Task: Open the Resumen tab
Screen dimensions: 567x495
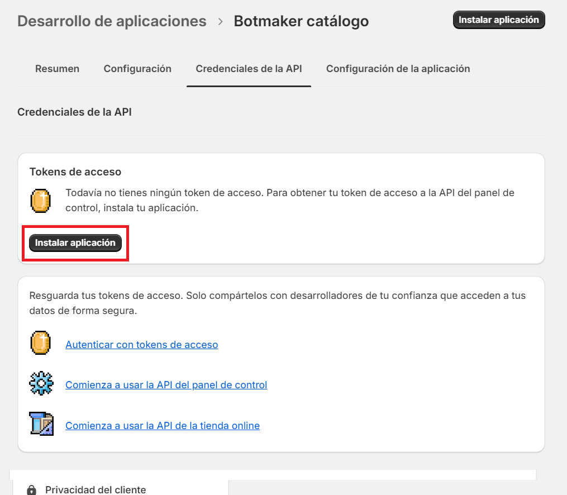Action: [x=57, y=69]
